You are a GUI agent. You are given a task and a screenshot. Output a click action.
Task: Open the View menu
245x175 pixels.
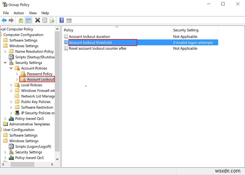[x=33, y=13]
